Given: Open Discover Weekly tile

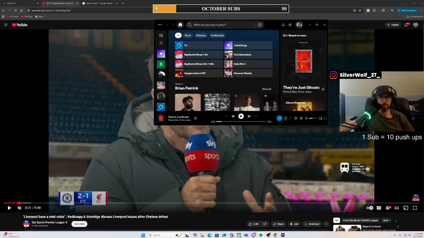Looking at the screenshot, I should click(248, 73).
